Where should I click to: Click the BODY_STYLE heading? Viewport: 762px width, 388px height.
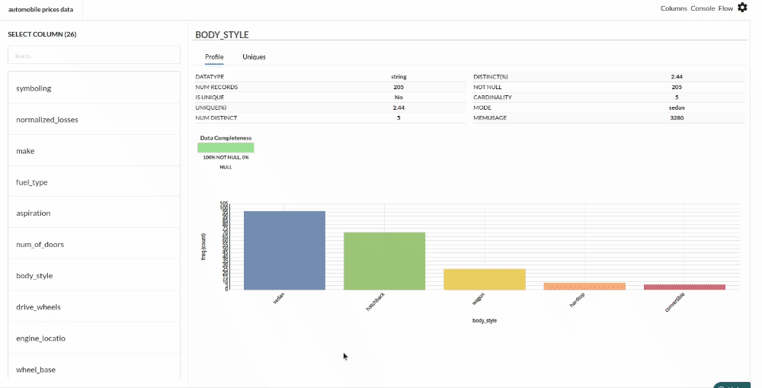222,34
